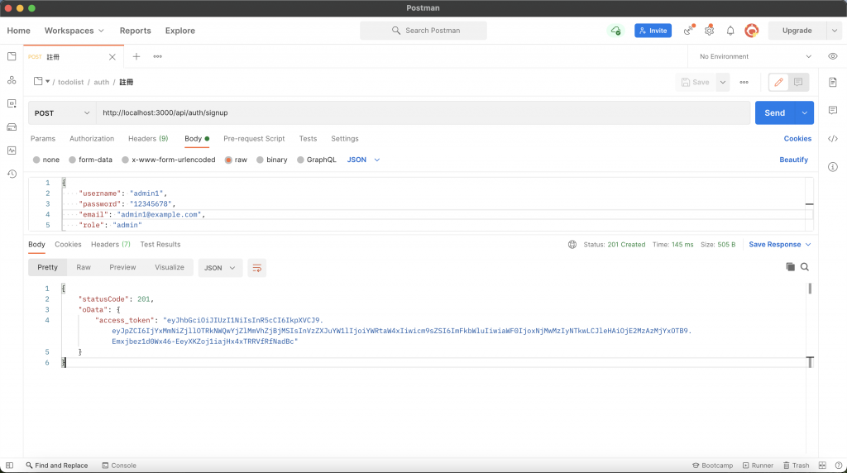Image resolution: width=847 pixels, height=473 pixels.
Task: Open the Send button dropdown arrow
Action: point(804,112)
